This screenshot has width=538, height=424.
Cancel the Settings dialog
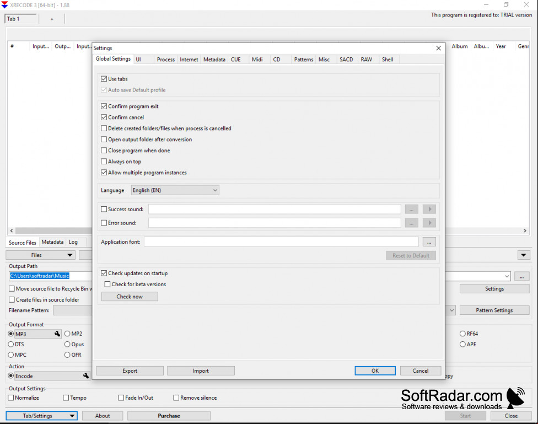[x=420, y=371]
